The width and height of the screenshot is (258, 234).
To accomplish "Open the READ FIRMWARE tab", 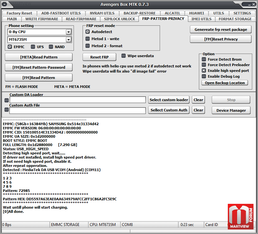I will pos(81,19).
